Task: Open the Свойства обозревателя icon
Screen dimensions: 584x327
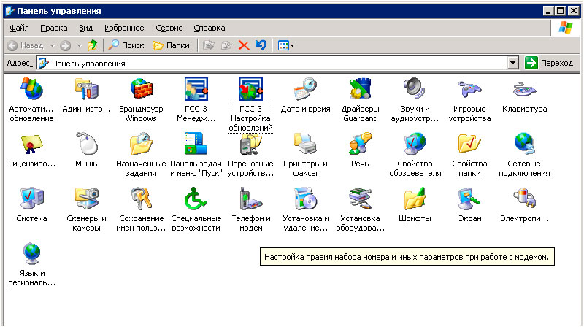Action: coord(415,144)
